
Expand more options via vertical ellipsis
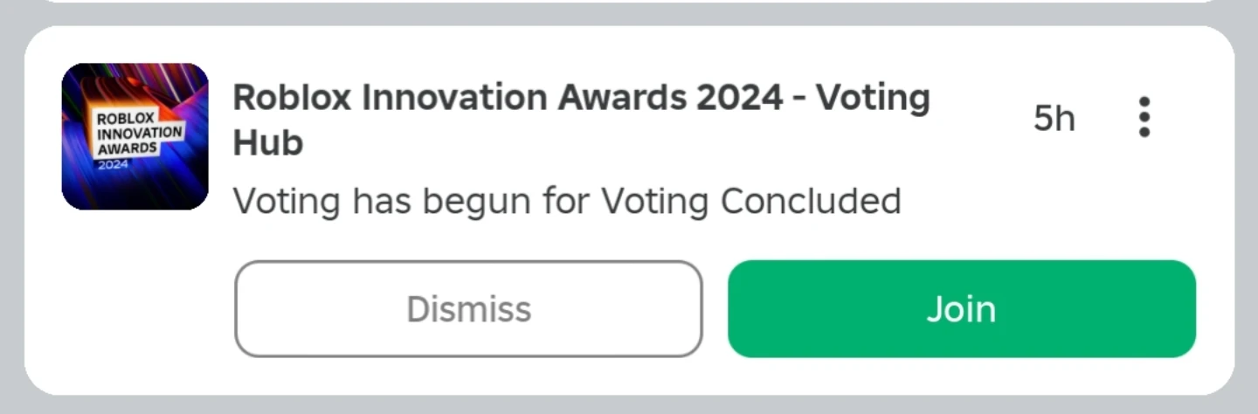(x=1144, y=117)
